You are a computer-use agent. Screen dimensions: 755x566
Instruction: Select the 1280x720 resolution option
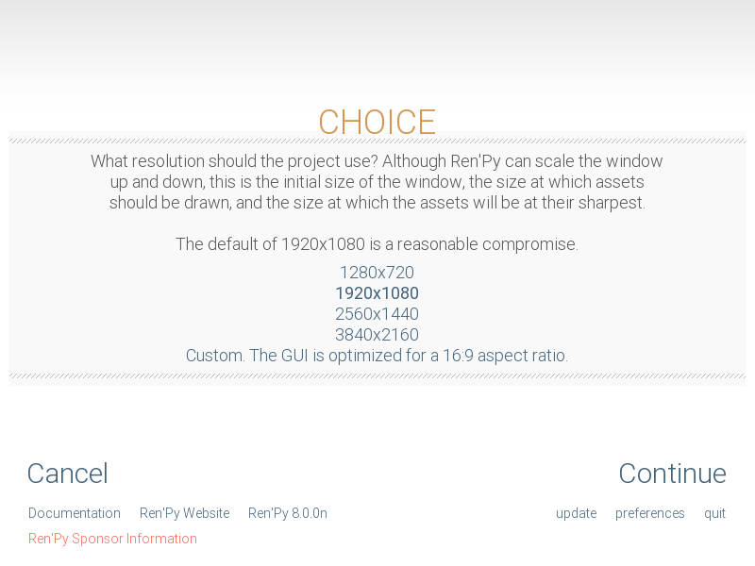[377, 273]
